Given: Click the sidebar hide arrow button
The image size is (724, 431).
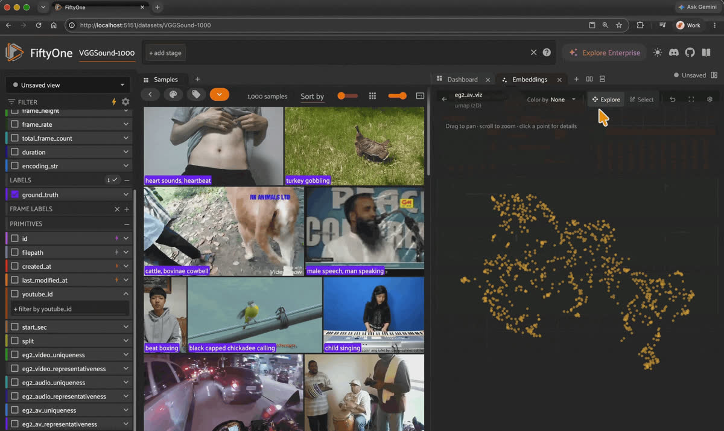Looking at the screenshot, I should point(150,95).
